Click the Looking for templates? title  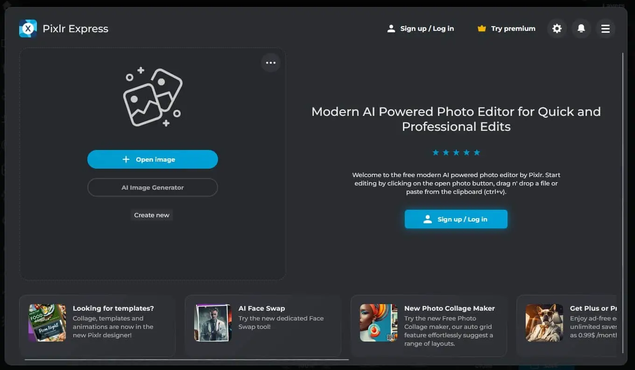pyautogui.click(x=113, y=308)
